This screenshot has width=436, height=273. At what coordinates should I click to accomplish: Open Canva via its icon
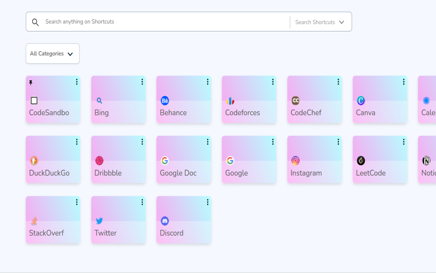coord(361,101)
